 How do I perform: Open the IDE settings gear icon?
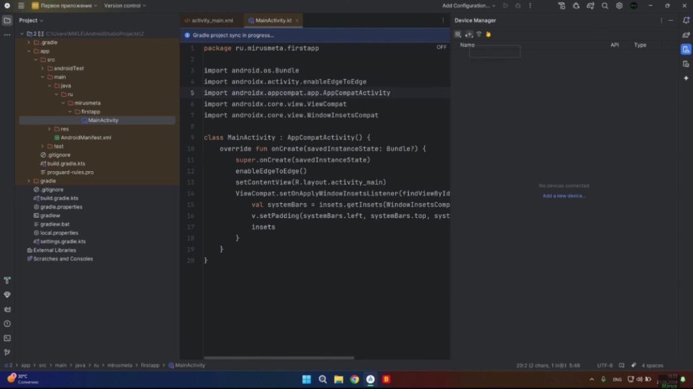[619, 5]
